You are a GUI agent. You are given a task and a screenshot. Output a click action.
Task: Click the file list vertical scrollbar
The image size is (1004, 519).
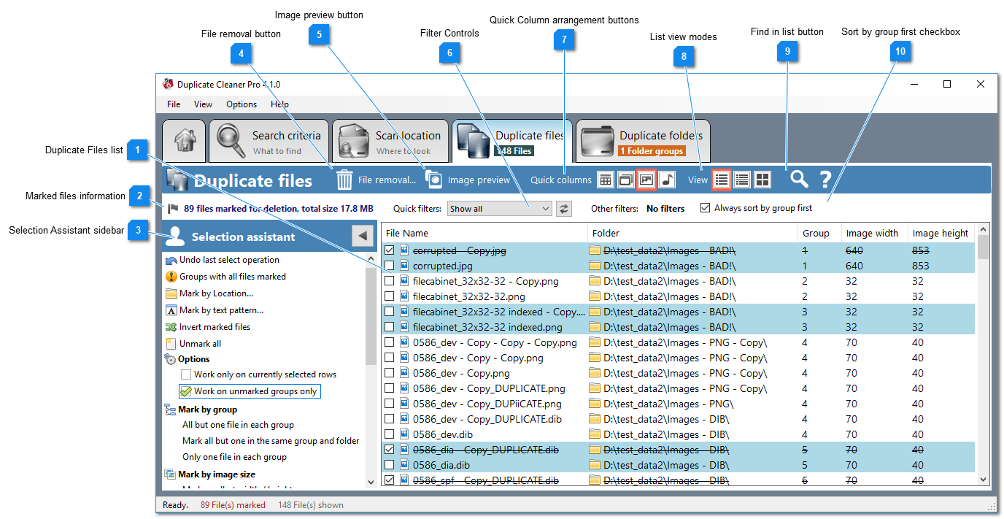[x=983, y=358]
